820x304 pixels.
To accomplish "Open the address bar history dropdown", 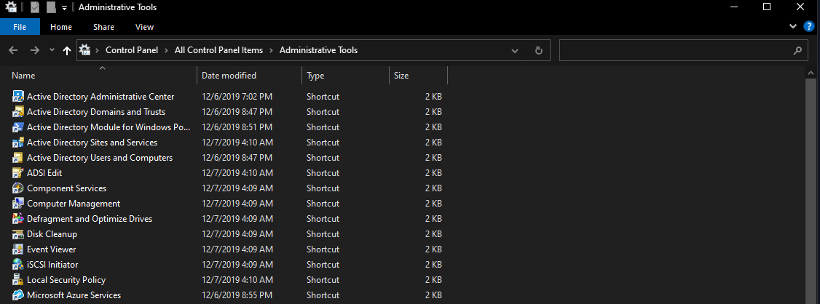I will 515,51.
